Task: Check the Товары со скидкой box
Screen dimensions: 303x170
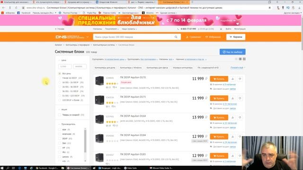Action: pos(60,115)
